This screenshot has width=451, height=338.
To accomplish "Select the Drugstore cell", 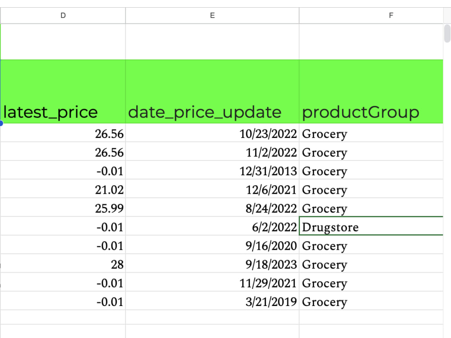I will point(371,226).
